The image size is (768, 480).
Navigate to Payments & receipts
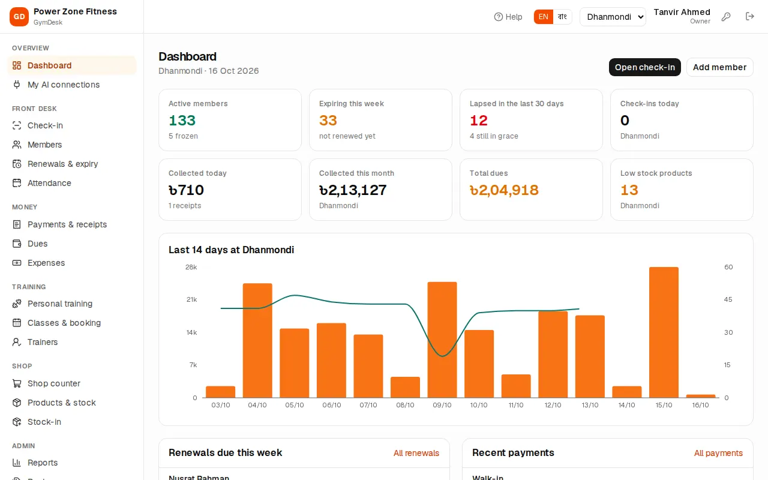[72, 224]
